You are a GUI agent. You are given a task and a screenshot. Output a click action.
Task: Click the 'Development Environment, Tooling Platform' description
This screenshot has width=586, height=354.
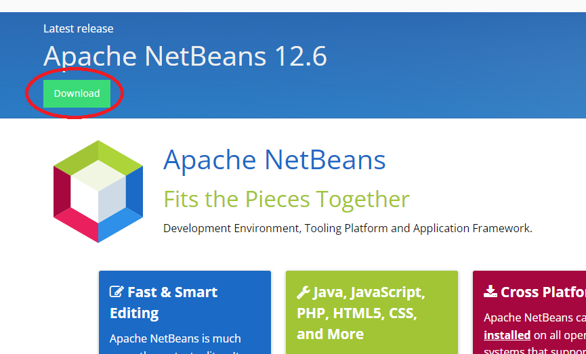[x=348, y=228]
